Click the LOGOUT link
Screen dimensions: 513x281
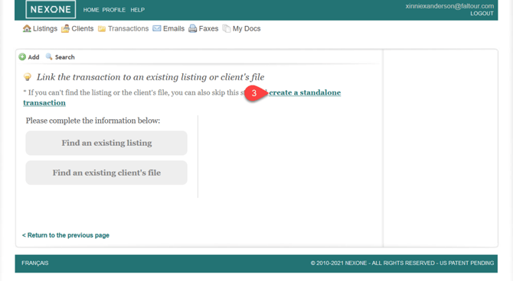click(x=482, y=14)
